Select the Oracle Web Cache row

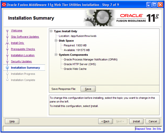coord(75,69)
